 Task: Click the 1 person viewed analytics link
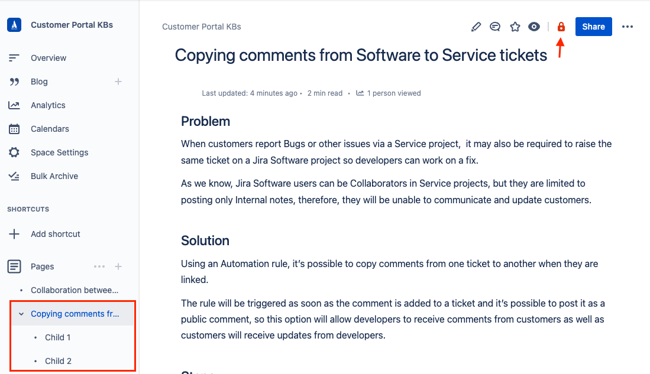tap(389, 93)
